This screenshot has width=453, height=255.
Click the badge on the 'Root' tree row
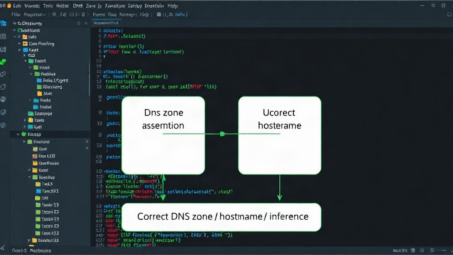click(x=87, y=148)
